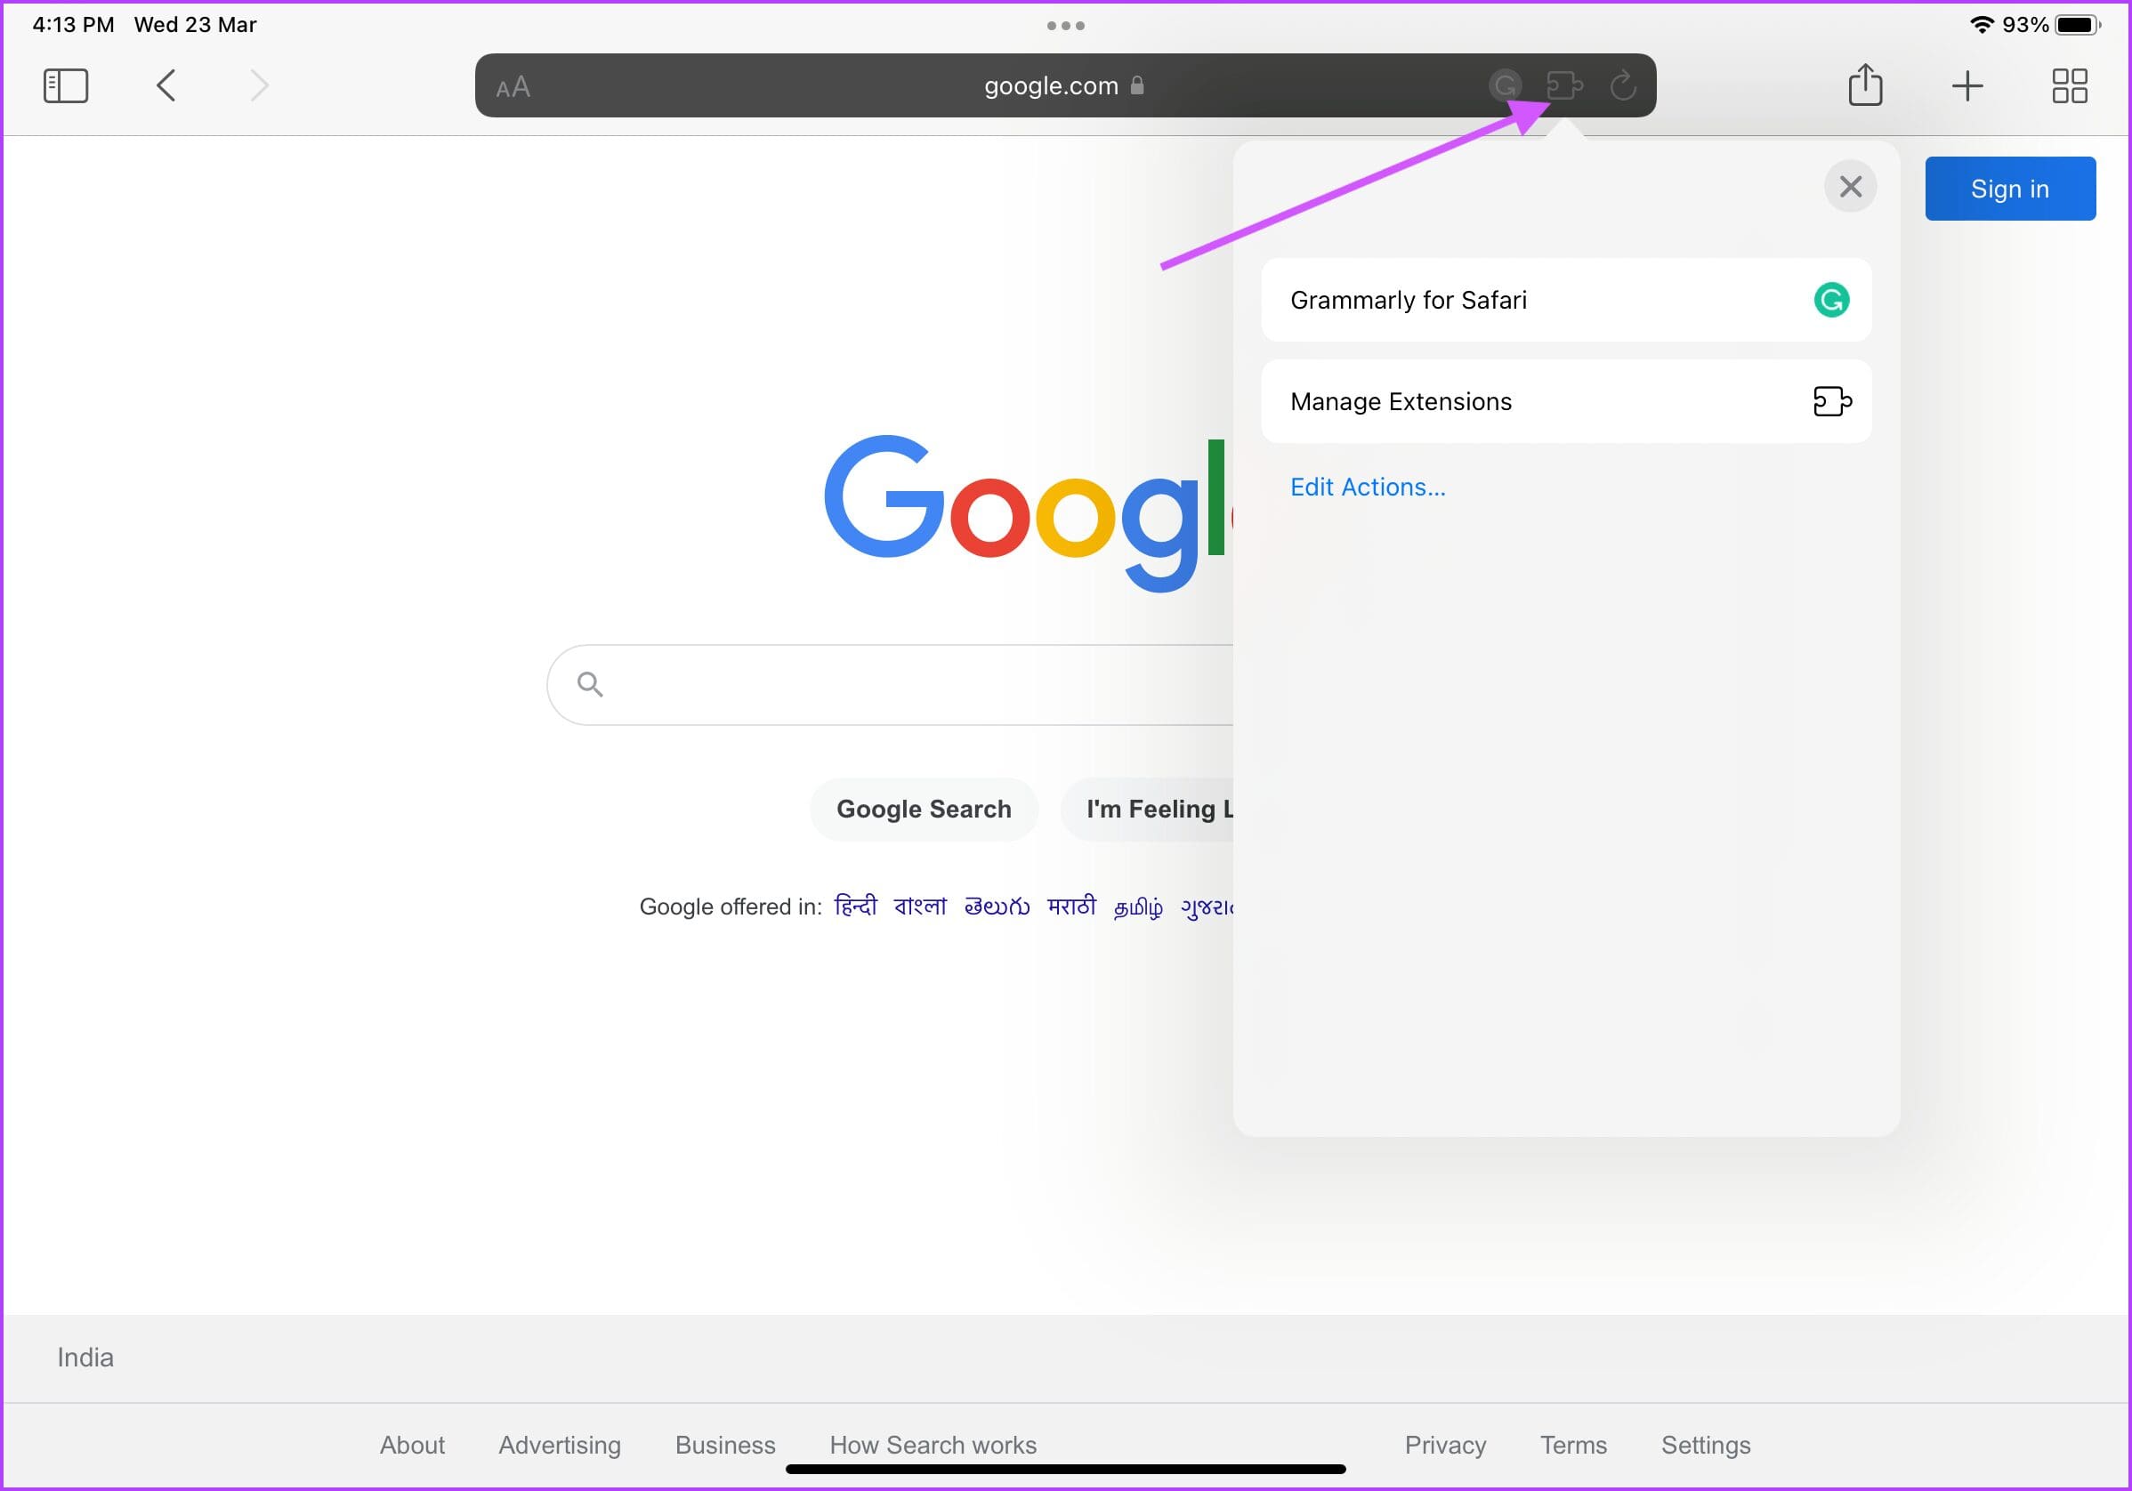
Task: Open the Settings footer menu
Action: pos(1705,1445)
